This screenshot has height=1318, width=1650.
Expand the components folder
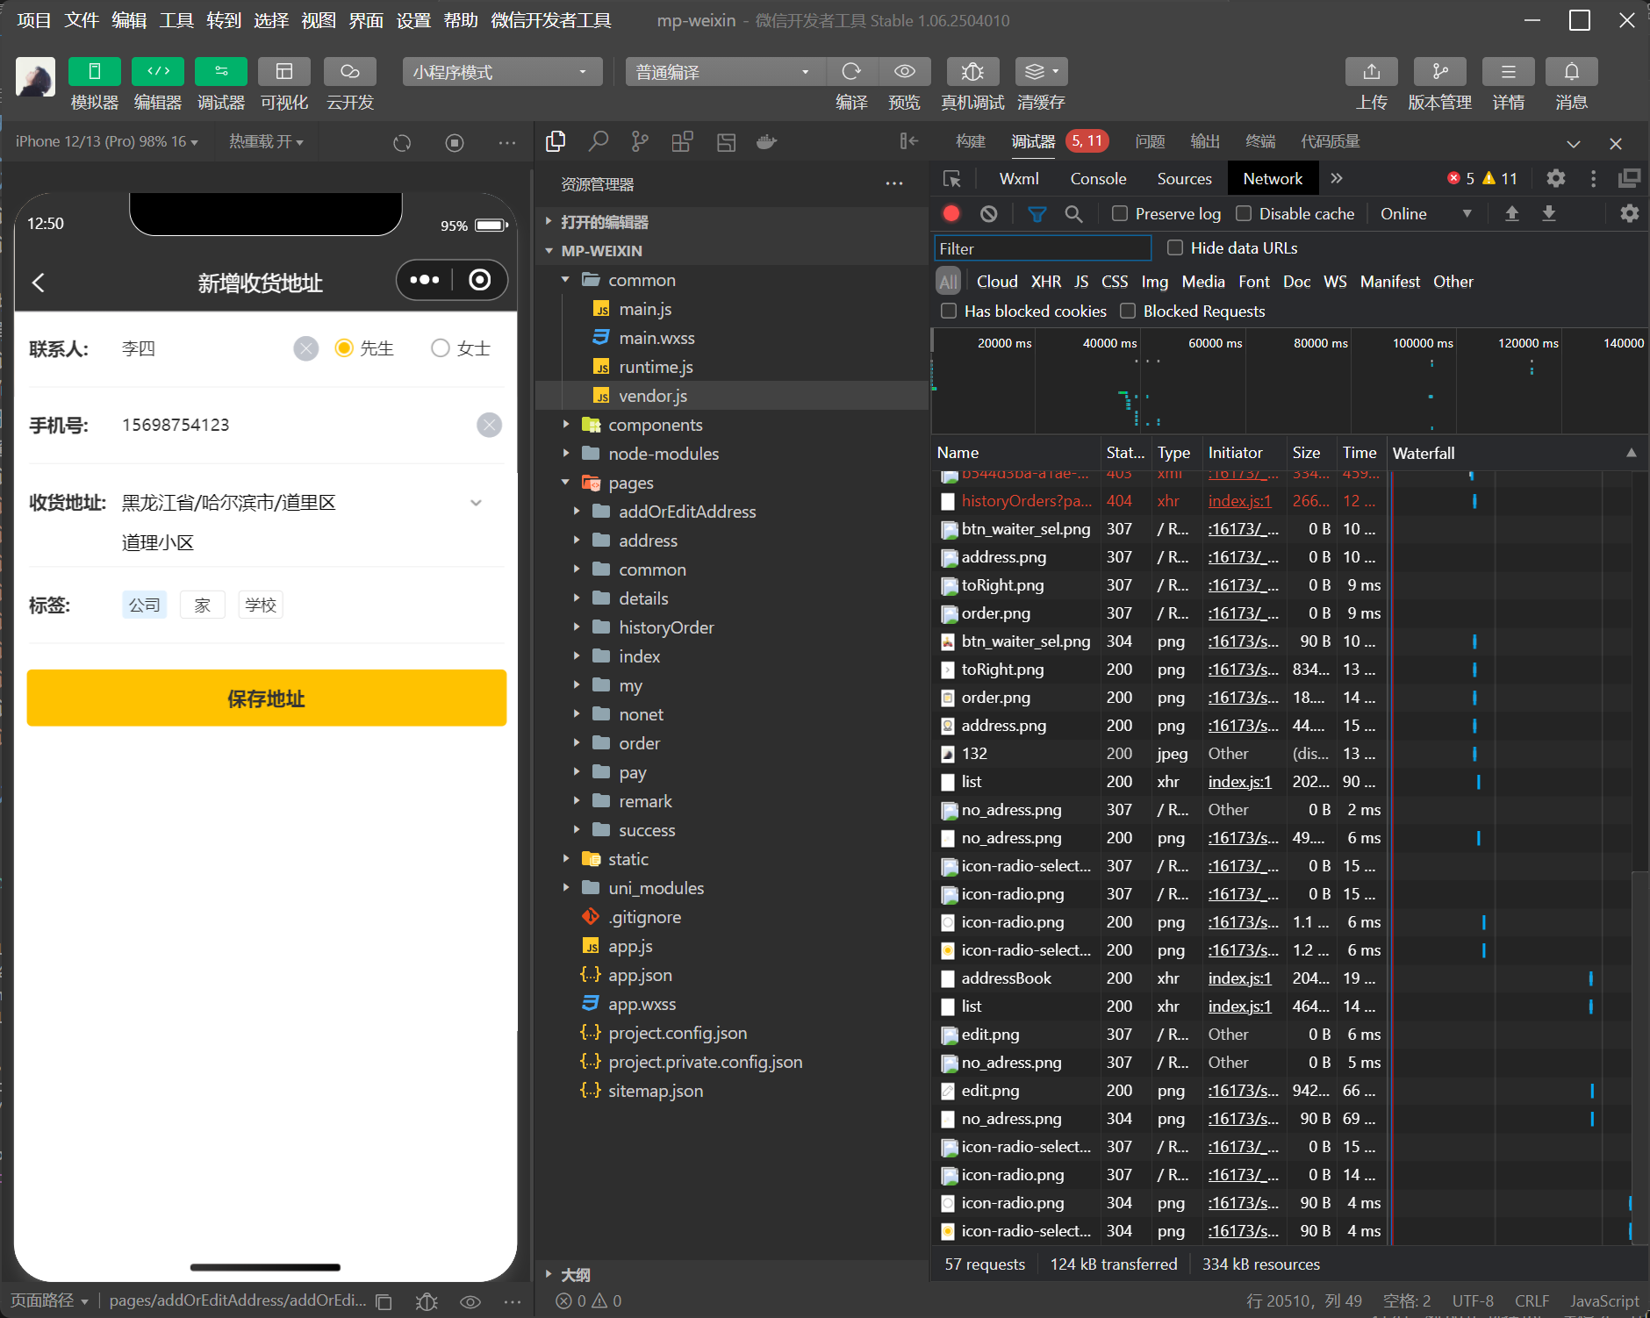tap(655, 426)
